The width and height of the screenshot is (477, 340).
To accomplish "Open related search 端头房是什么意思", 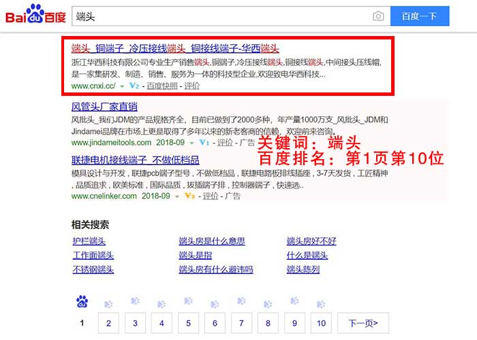I will (x=212, y=241).
